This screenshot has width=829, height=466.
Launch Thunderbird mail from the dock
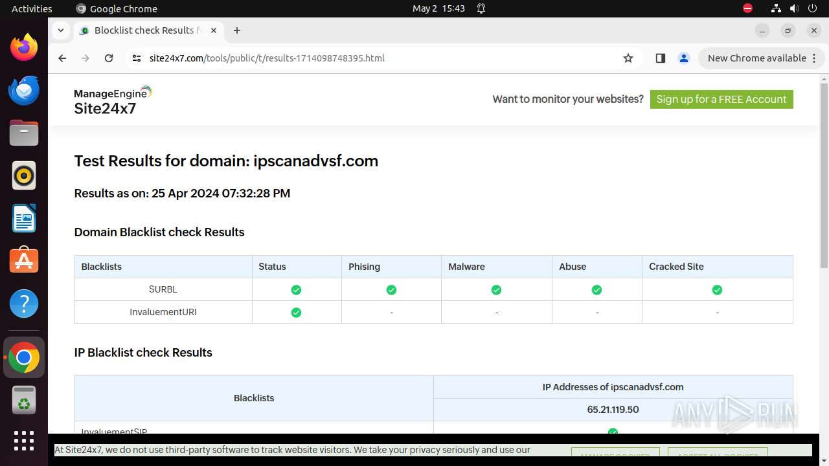24,90
